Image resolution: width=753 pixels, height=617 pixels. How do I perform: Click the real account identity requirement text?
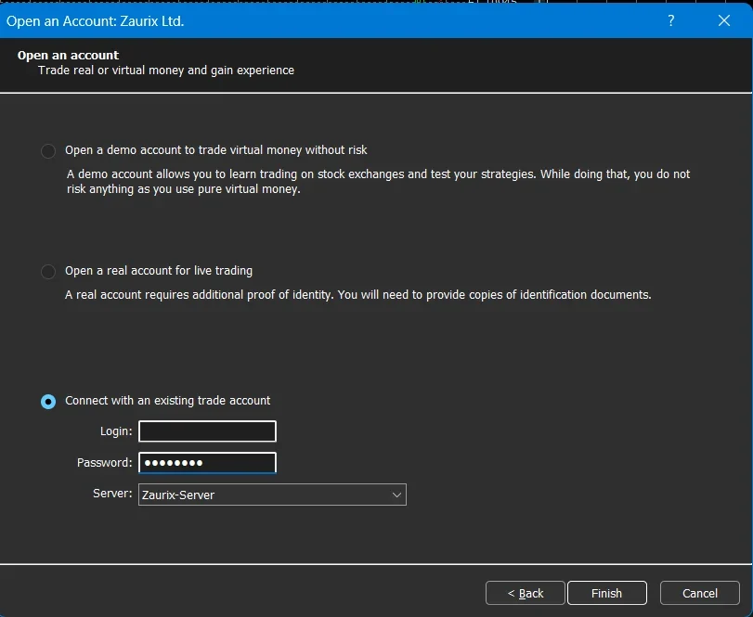coord(357,295)
